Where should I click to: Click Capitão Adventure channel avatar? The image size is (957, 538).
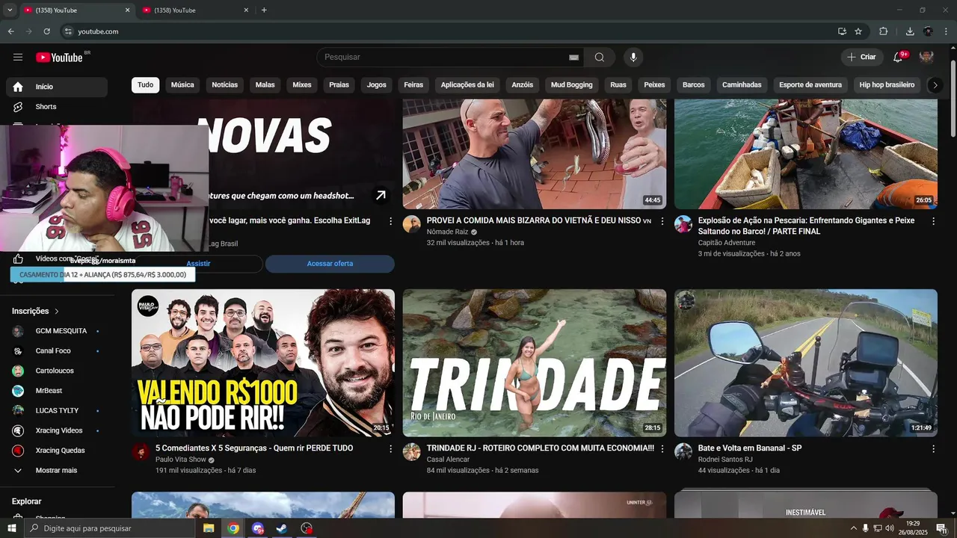(683, 224)
